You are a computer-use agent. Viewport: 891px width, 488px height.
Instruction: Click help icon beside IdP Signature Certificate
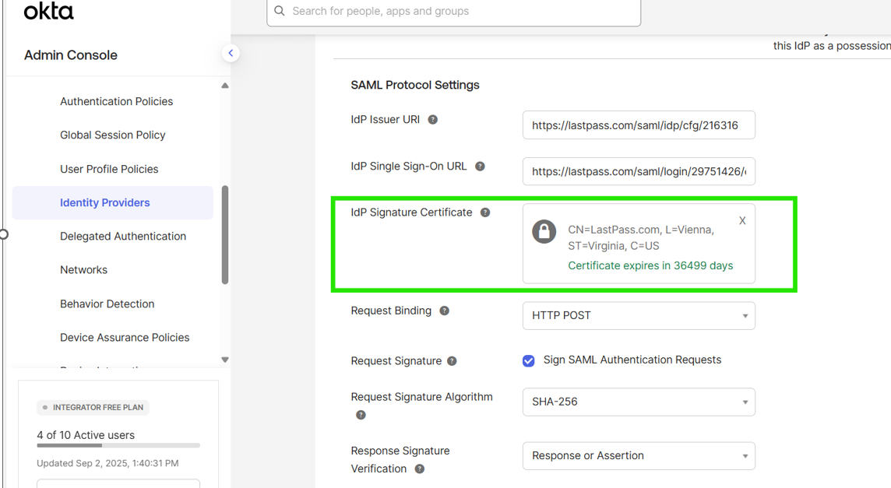[x=485, y=212]
